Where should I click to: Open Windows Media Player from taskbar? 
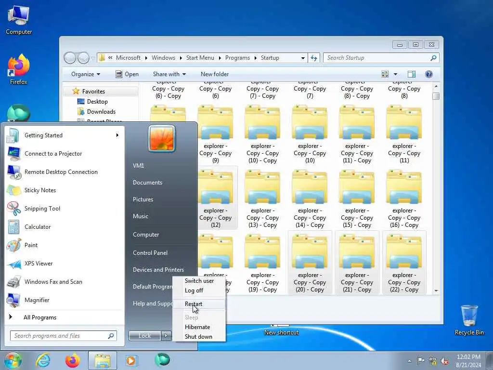(131, 360)
